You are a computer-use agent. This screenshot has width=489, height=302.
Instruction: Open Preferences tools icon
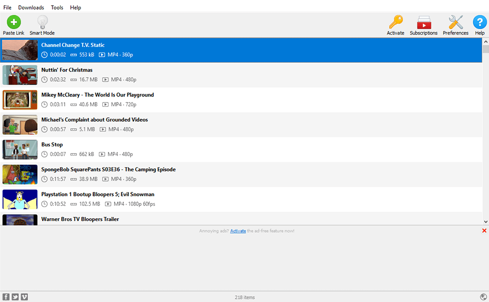(455, 22)
